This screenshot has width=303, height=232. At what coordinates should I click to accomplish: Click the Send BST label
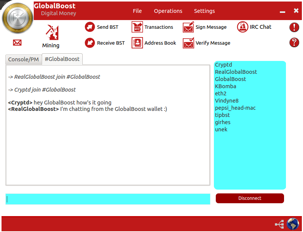pyautogui.click(x=108, y=27)
